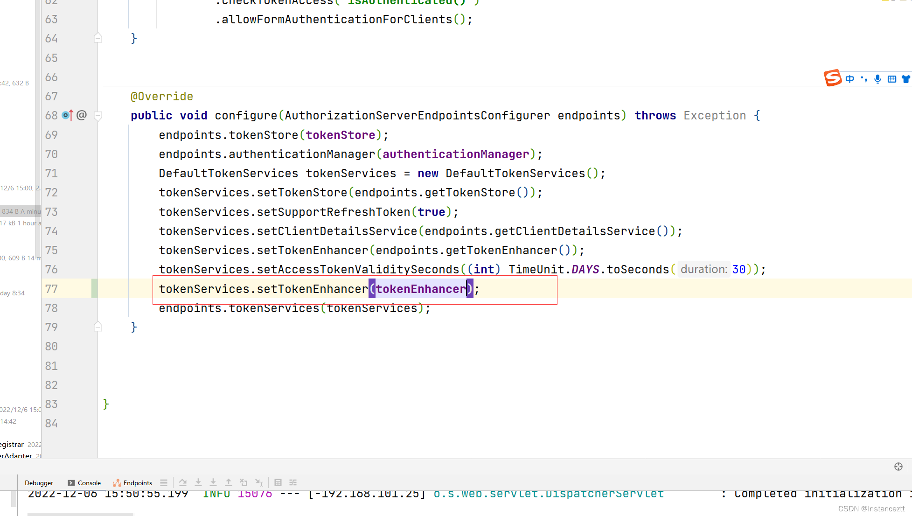Switch to the Console tab

(84, 483)
